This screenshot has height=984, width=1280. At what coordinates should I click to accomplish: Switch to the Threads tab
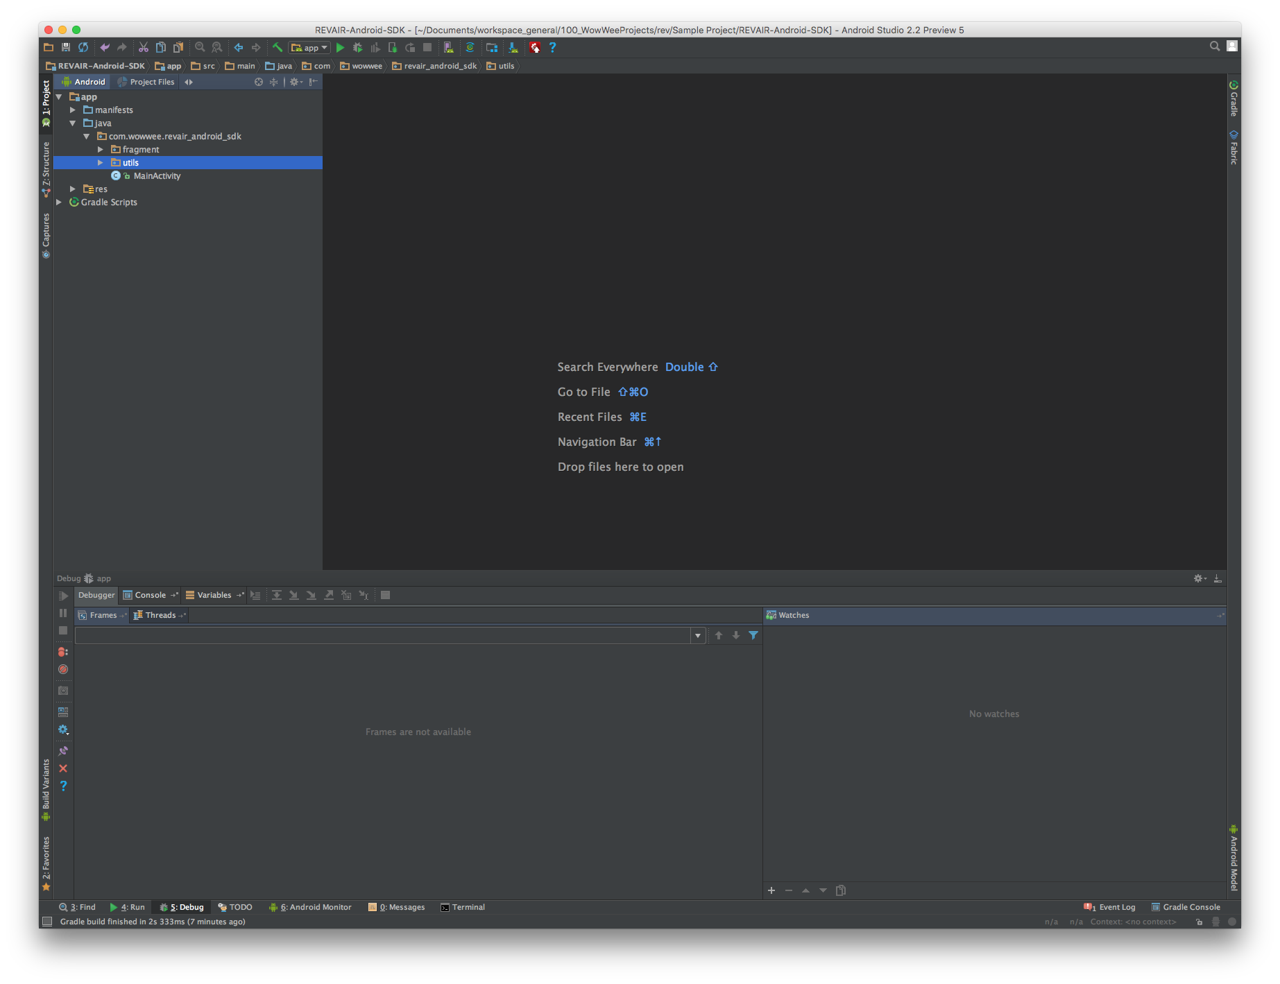(x=160, y=615)
